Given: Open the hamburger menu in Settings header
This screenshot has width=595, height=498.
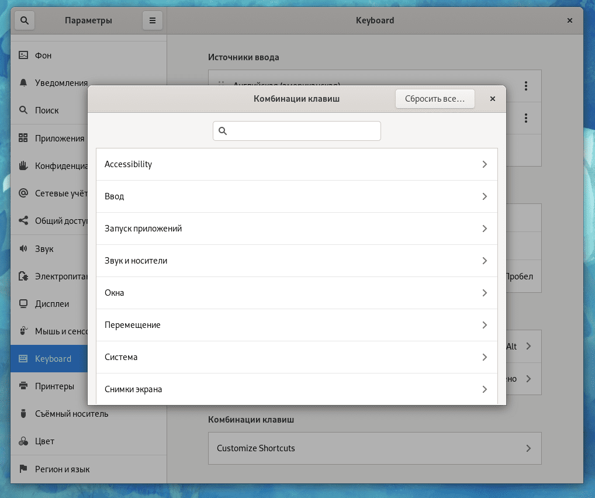Looking at the screenshot, I should (x=152, y=20).
